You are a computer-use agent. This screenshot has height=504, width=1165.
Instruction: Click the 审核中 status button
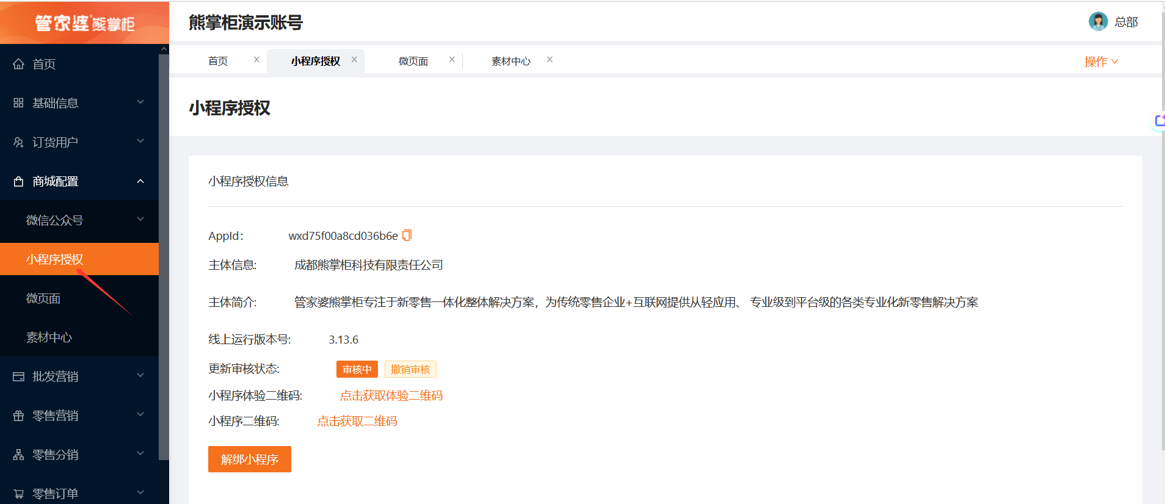pyautogui.click(x=357, y=369)
